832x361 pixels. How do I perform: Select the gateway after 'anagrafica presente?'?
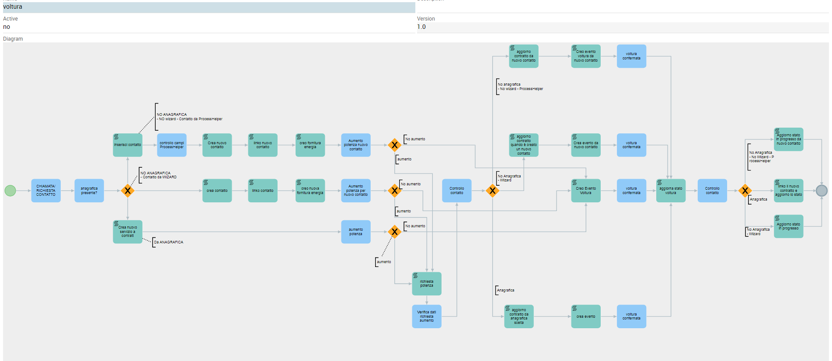[x=128, y=191]
